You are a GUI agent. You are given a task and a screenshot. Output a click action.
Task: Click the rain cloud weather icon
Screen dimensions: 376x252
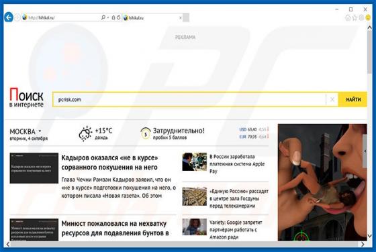[85, 133]
